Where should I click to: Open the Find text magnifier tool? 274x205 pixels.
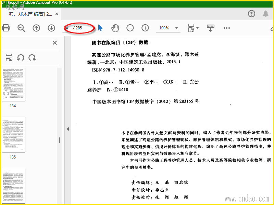click(x=21, y=28)
